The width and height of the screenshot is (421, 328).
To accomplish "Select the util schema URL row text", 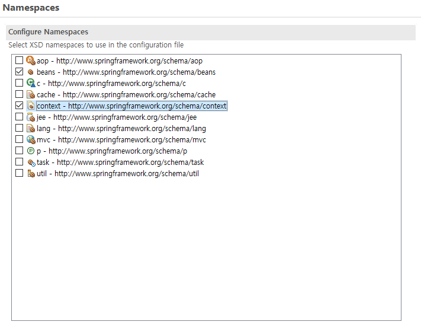I will pyautogui.click(x=118, y=174).
